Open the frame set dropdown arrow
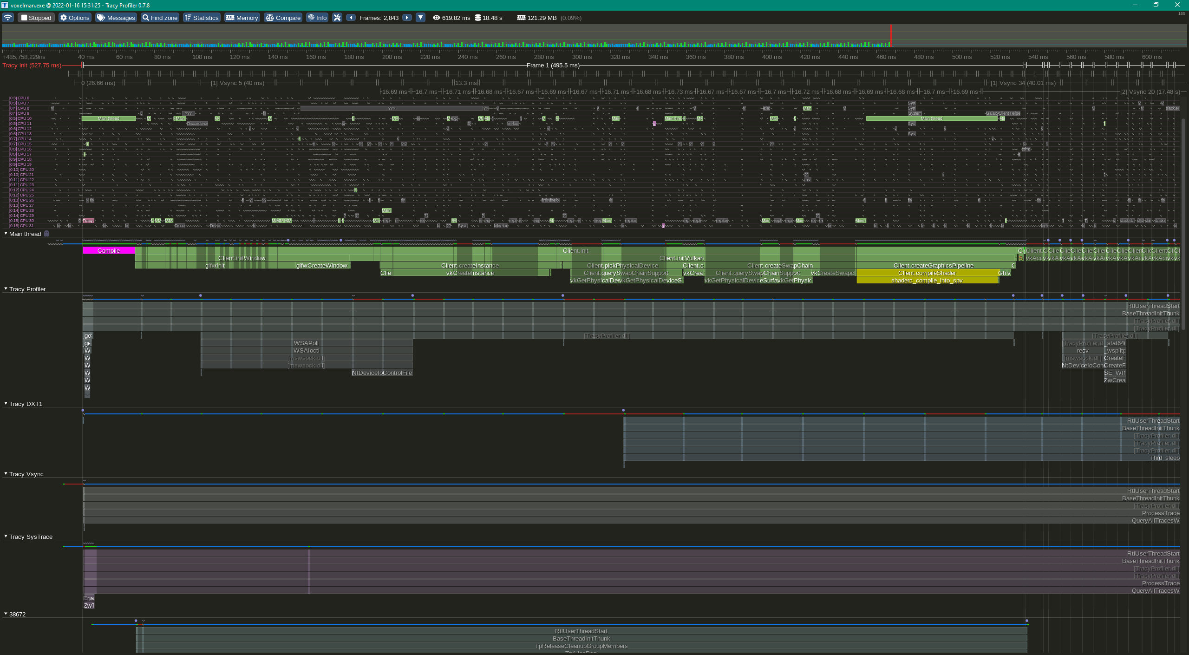Image resolution: width=1189 pixels, height=655 pixels. (x=420, y=18)
